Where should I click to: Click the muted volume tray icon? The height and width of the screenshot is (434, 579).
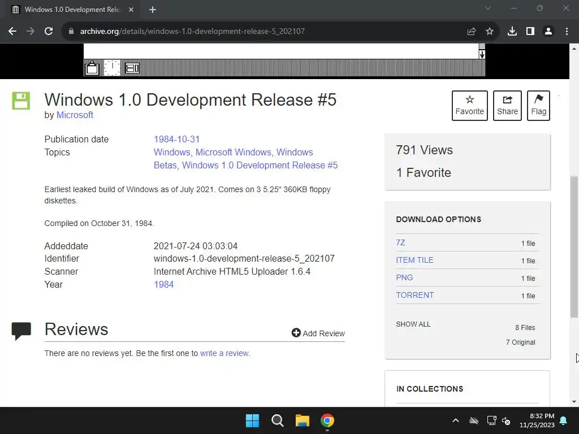point(506,420)
